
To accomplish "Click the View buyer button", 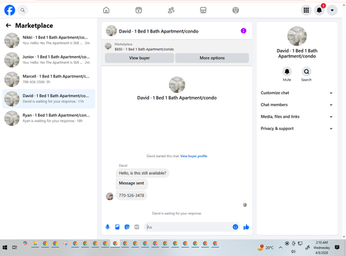I will click(139, 58).
